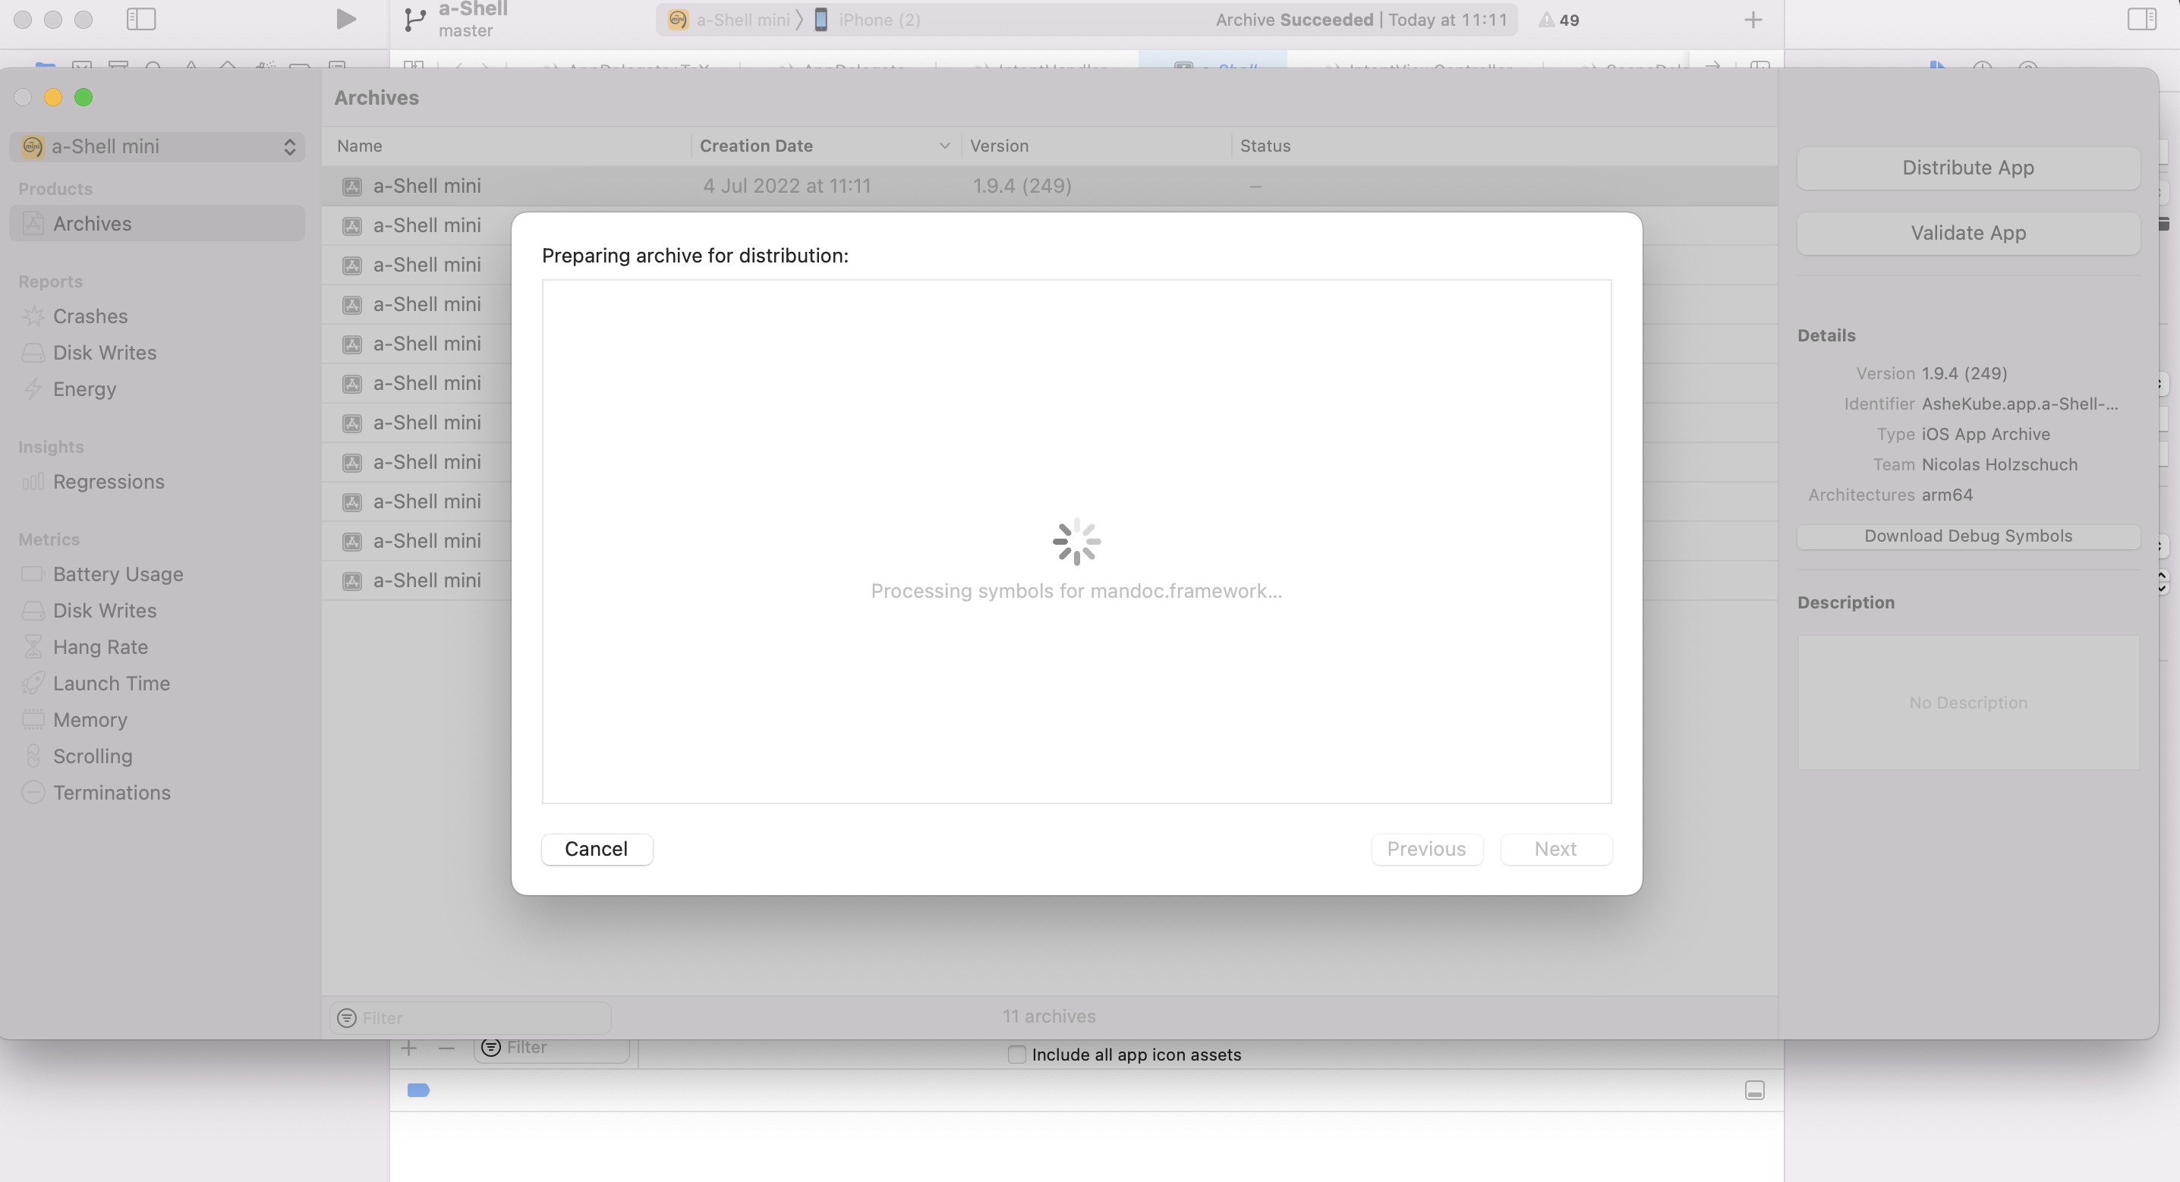Open Battery Usage metrics
This screenshot has height=1182, width=2180.
pos(118,574)
